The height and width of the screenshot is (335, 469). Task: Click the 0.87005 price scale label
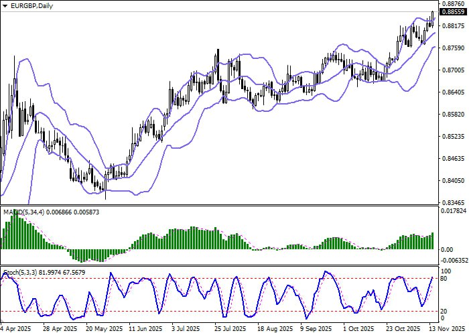[454, 70]
